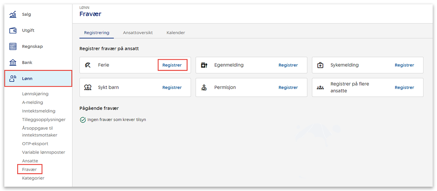Select Fravær in the Lønn submenu

30,169
